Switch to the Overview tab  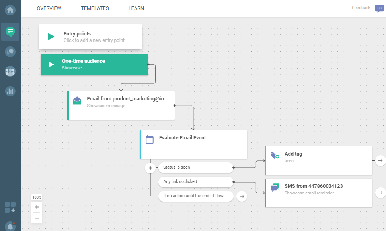[49, 8]
